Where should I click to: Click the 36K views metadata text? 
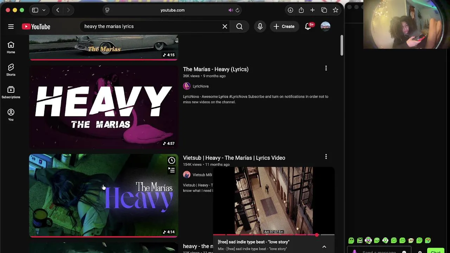pyautogui.click(x=191, y=76)
